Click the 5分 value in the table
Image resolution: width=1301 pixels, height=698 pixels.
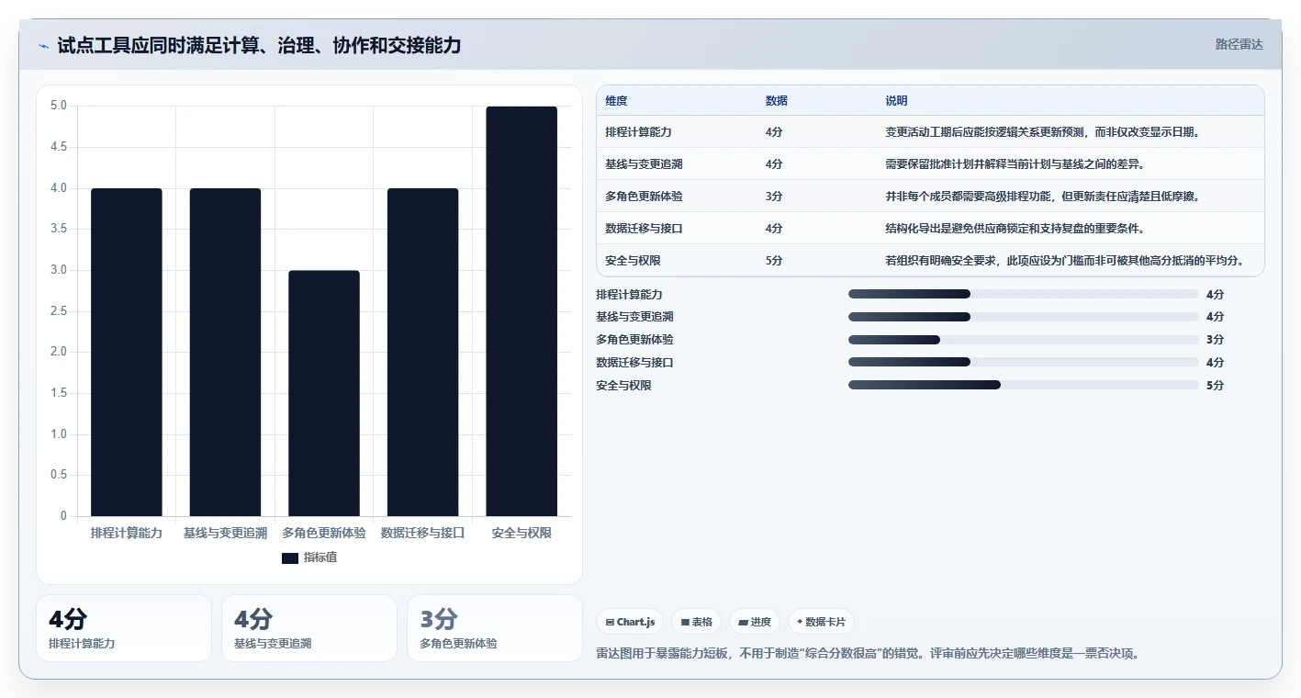[774, 261]
